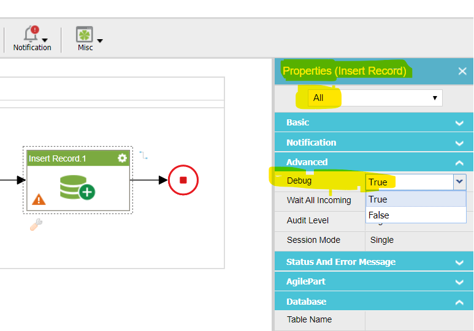Open the All filter dropdown
This screenshot has width=474, height=331.
375,98
